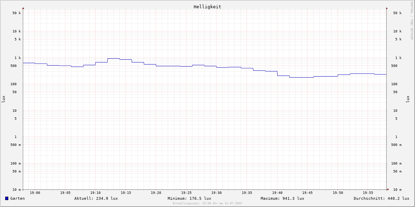Screen dimensions: 415x207
Task: Select the 'Garten' legend label
Action: click(x=18, y=198)
